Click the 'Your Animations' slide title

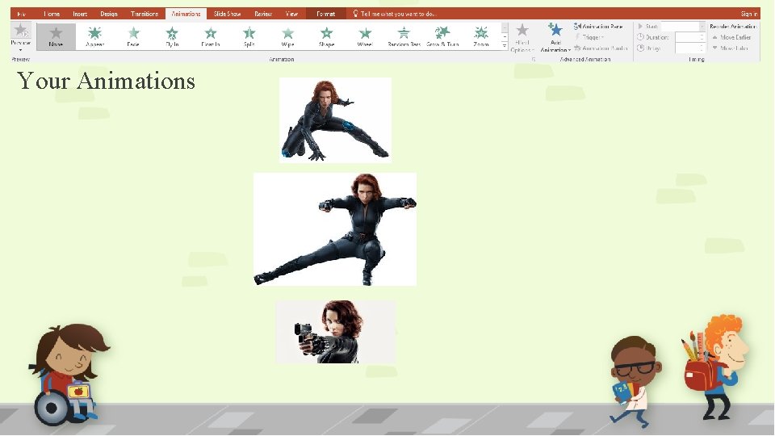[107, 81]
